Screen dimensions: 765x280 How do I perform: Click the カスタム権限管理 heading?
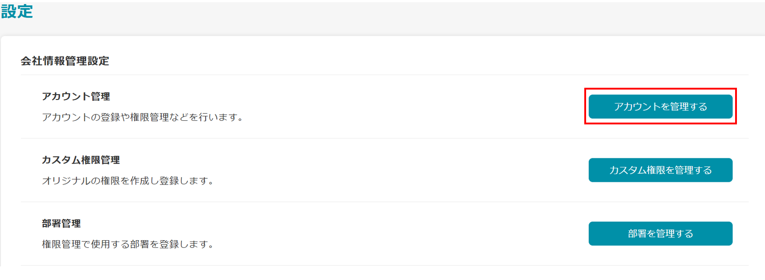point(81,160)
